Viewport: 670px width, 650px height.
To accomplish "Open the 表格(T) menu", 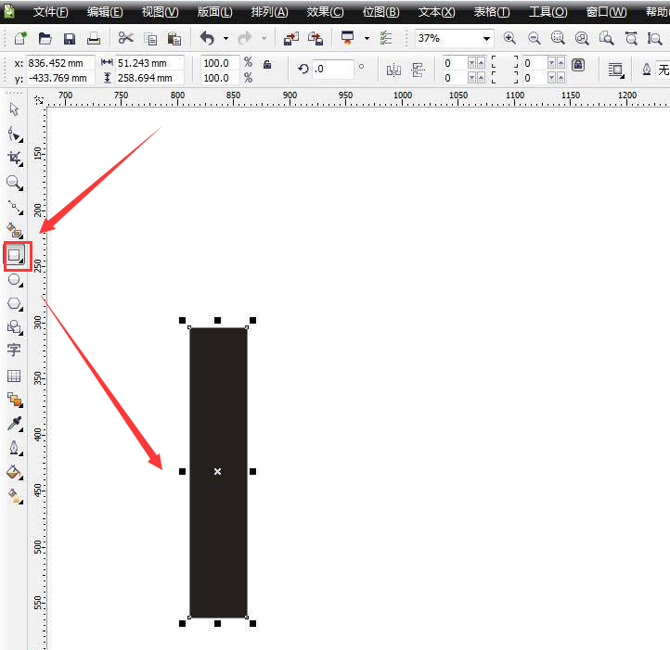I will point(492,12).
